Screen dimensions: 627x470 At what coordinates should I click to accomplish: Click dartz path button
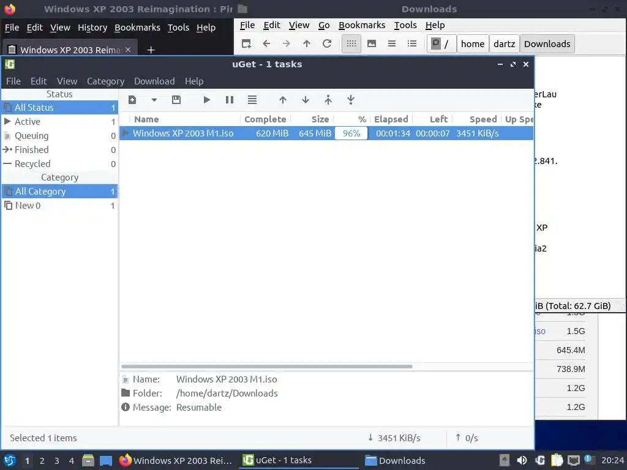[505, 43]
